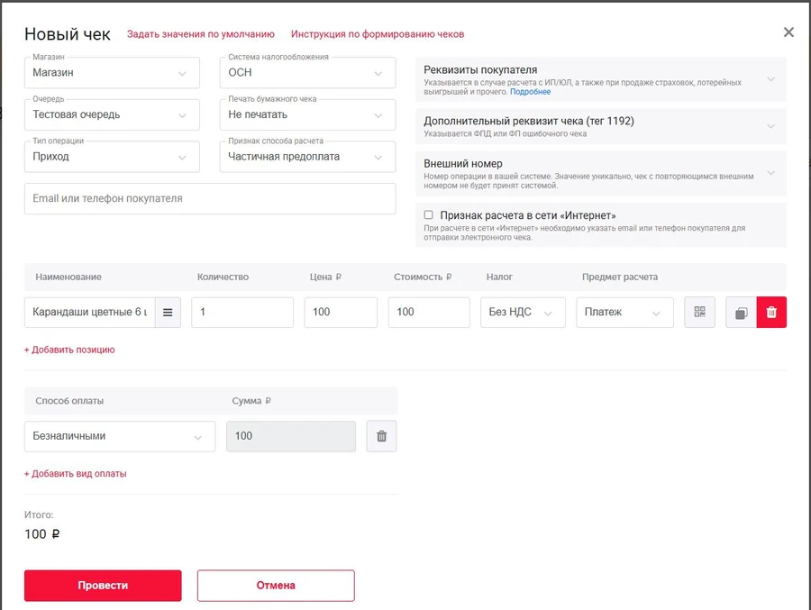811x610 pixels.
Task: Select Тип операции dropdown
Action: 112,157
